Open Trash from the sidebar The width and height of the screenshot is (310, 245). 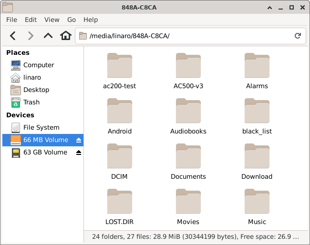coord(43,102)
